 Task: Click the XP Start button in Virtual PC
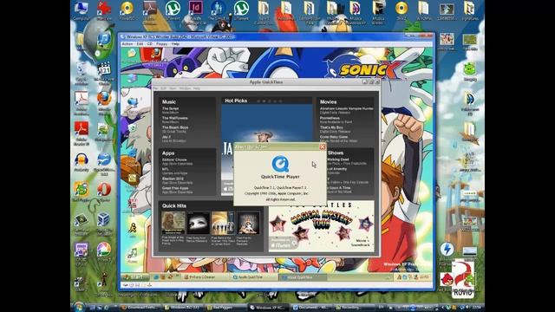[x=135, y=277]
